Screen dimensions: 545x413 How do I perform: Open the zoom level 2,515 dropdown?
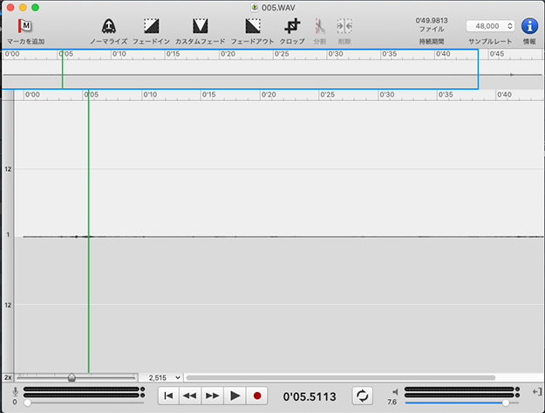pyautogui.click(x=165, y=377)
